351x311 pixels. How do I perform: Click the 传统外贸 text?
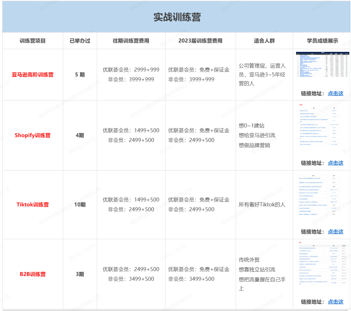pyautogui.click(x=249, y=260)
